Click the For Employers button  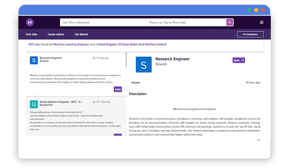click(250, 34)
